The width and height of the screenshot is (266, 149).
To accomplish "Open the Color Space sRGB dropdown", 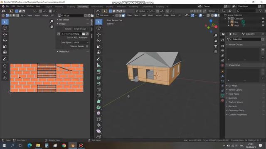I will [81, 43].
